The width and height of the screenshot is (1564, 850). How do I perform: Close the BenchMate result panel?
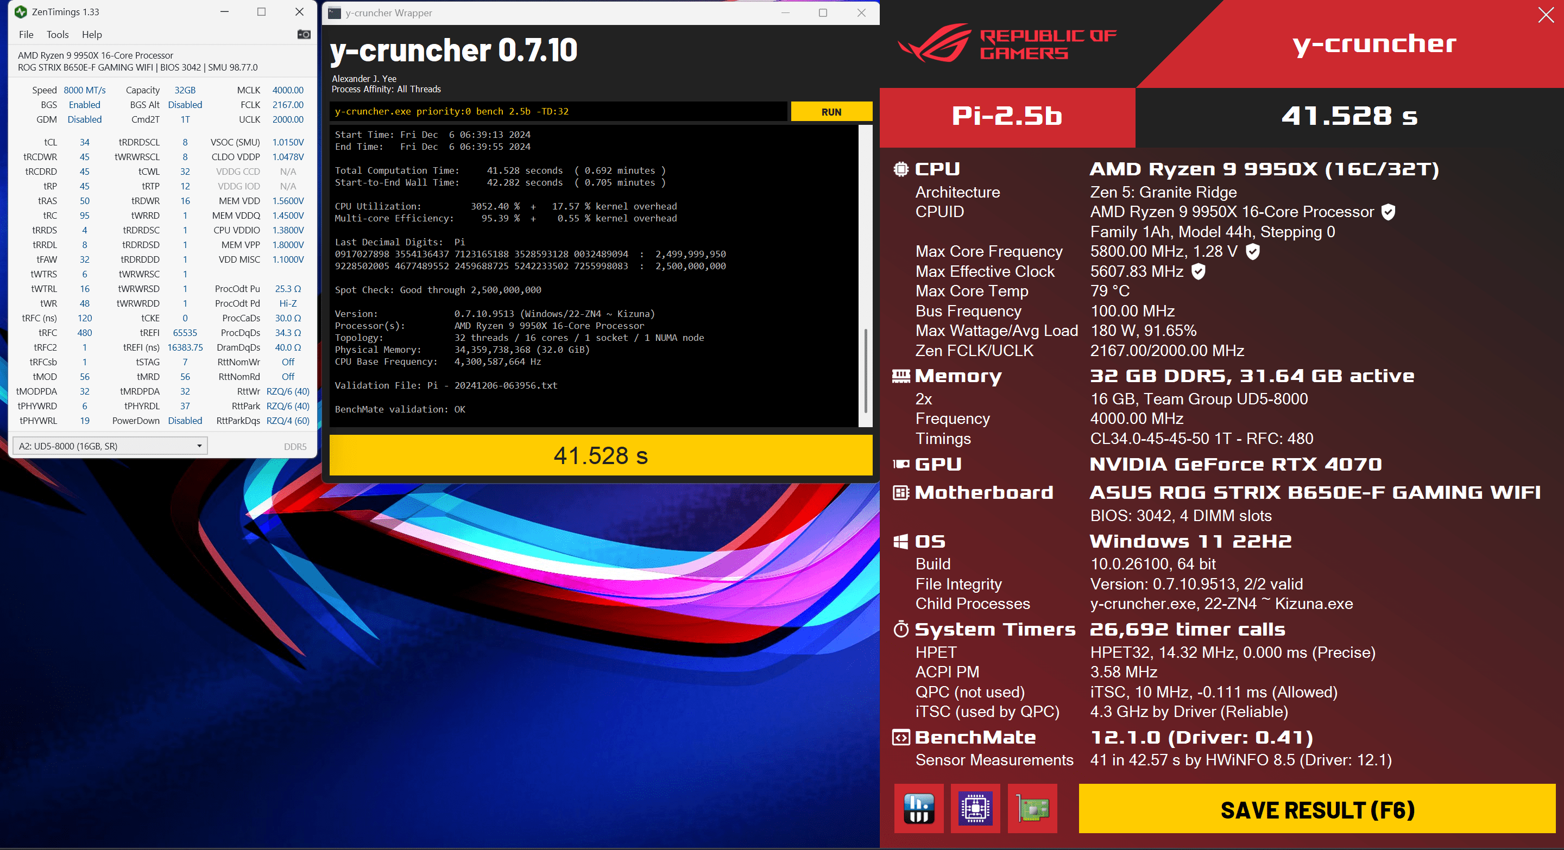tap(1546, 15)
